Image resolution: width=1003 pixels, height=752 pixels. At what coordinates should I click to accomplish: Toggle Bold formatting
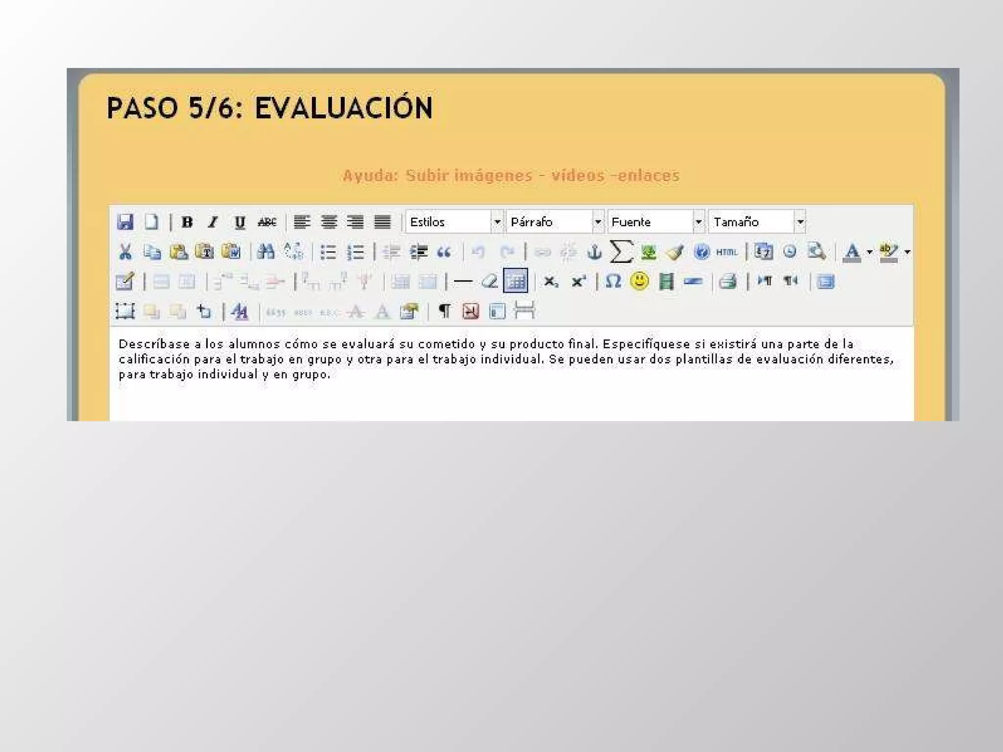point(187,222)
